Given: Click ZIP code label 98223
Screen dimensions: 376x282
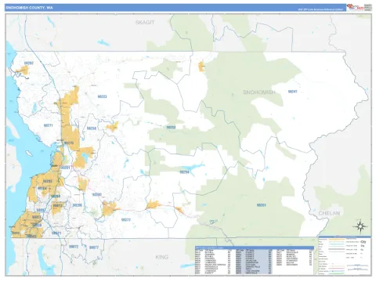Looking at the screenshot, I should (x=102, y=96).
